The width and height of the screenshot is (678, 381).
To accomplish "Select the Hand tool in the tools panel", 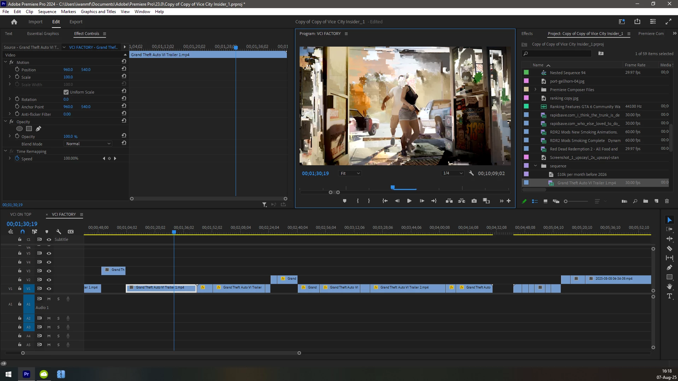I will [x=669, y=286].
